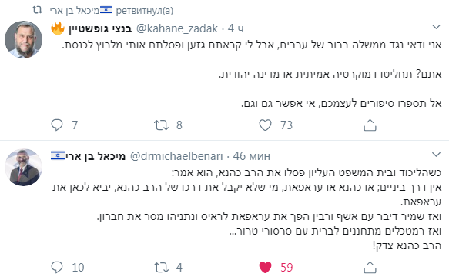Share the @drmichaelbenari tweet
The width and height of the screenshot is (449, 280).
pyautogui.click(x=370, y=267)
